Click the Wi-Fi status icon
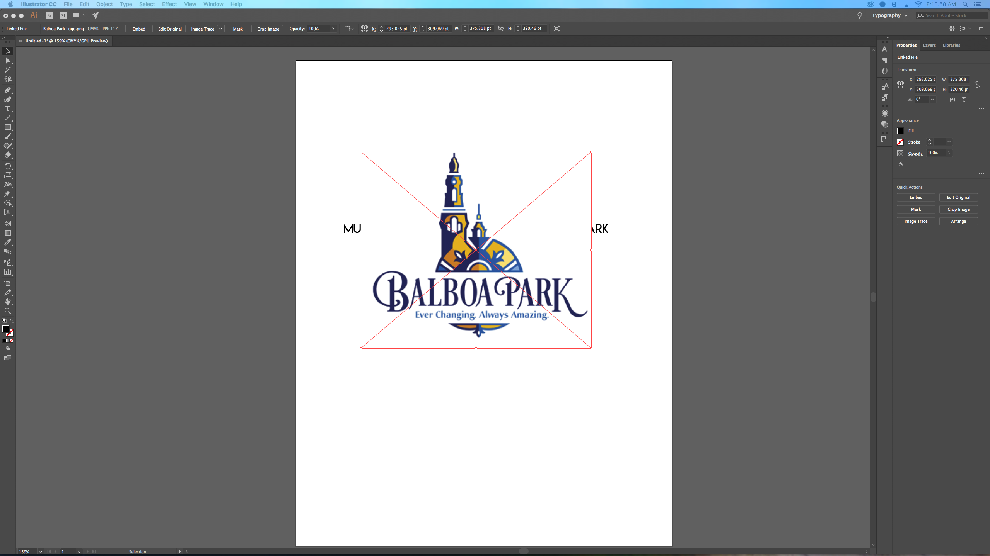Screen dimensions: 990x556 (x=918, y=4)
